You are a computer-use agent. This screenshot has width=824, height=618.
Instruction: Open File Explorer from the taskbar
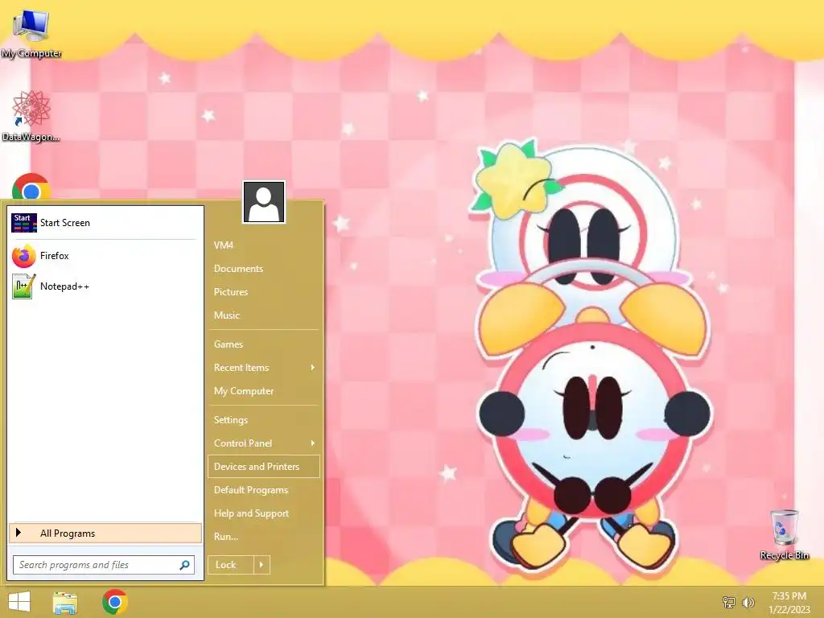pyautogui.click(x=65, y=602)
